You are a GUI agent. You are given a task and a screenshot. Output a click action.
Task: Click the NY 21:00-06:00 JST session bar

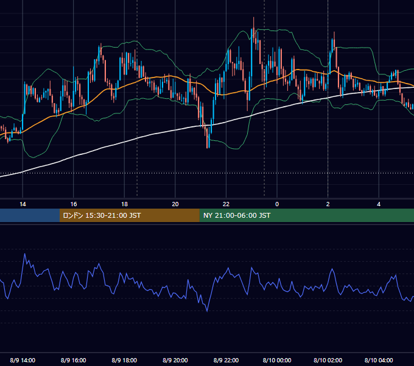tap(306, 215)
